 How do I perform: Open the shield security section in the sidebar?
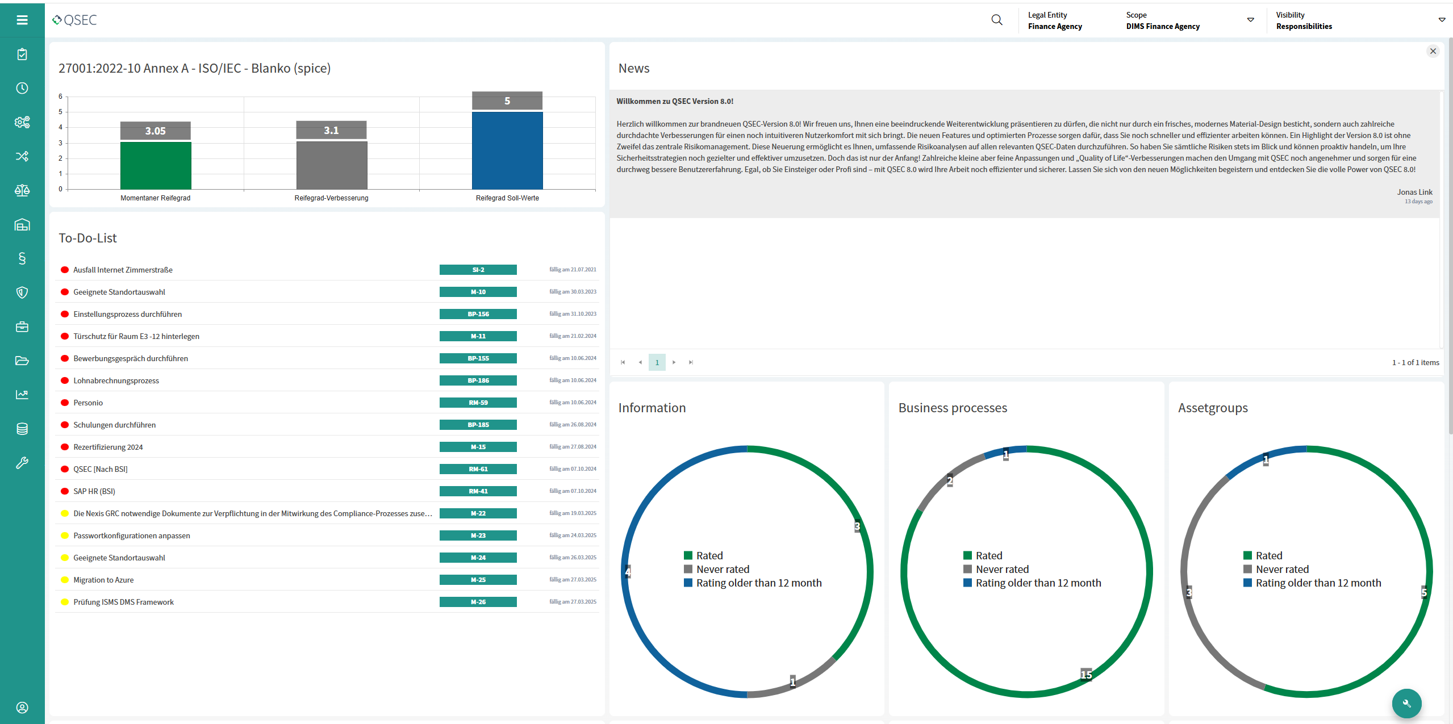click(x=22, y=292)
